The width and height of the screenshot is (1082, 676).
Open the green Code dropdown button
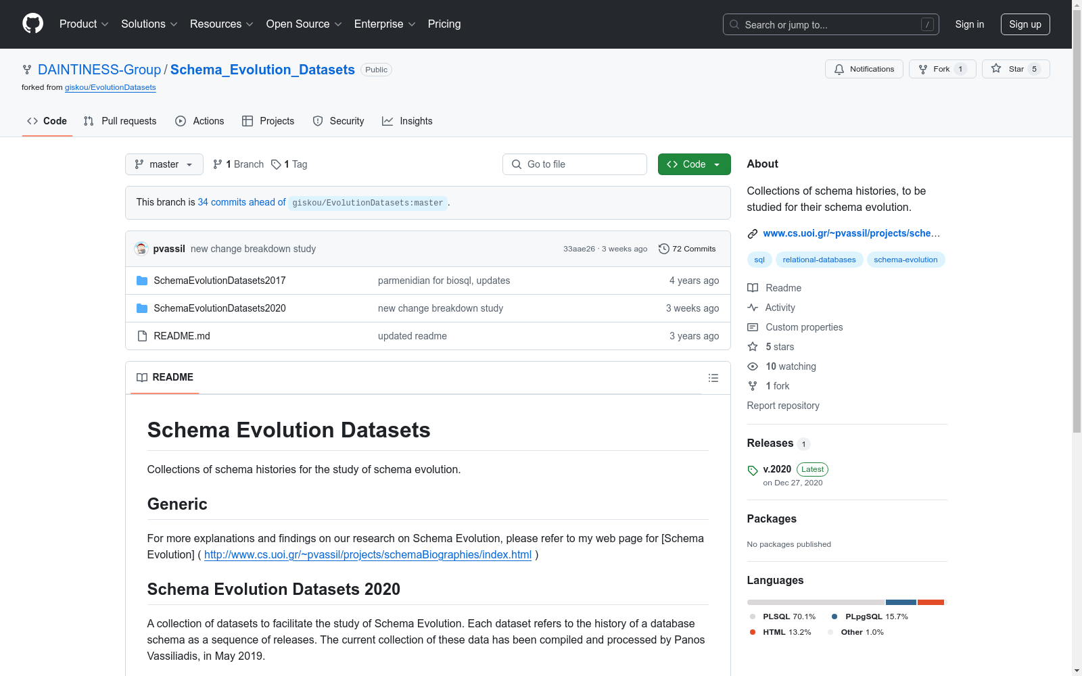coord(695,164)
